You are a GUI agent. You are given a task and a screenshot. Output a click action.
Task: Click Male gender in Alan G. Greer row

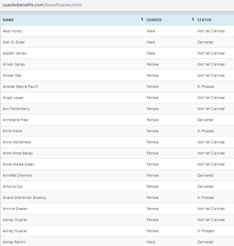[x=151, y=42]
